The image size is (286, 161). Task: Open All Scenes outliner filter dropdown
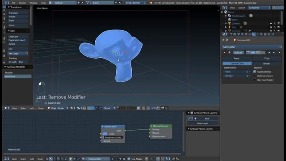click(259, 8)
